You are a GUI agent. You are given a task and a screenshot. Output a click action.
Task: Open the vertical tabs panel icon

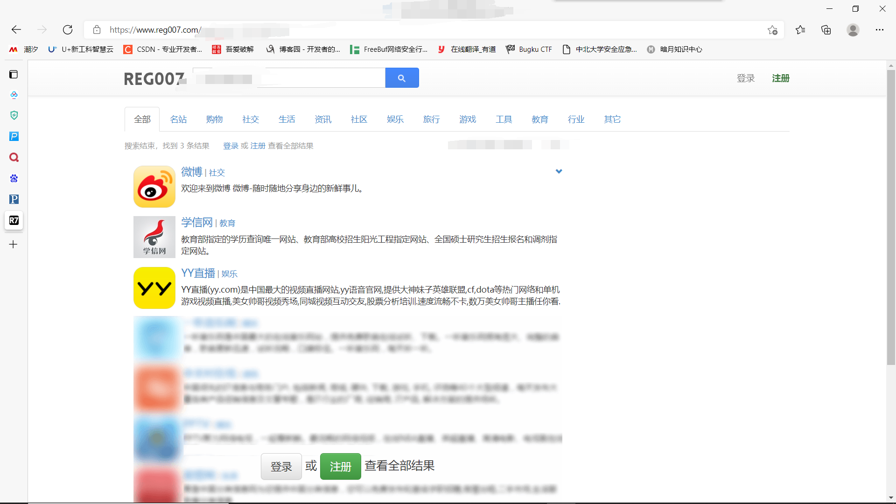pyautogui.click(x=14, y=75)
